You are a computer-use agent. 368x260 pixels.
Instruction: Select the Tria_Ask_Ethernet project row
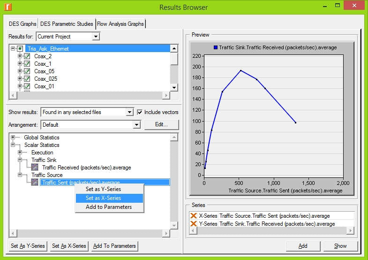[x=98, y=49]
